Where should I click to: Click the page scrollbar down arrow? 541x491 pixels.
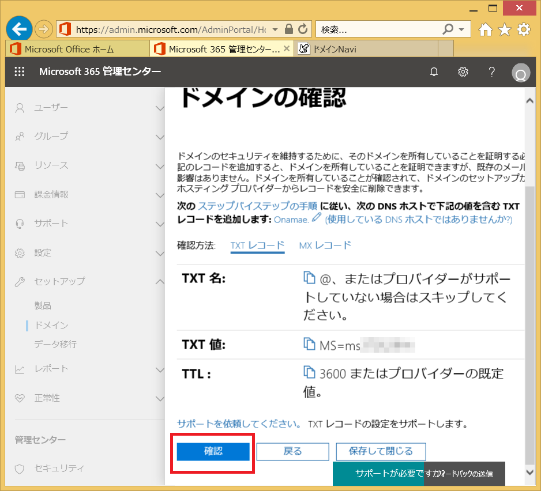click(x=529, y=472)
